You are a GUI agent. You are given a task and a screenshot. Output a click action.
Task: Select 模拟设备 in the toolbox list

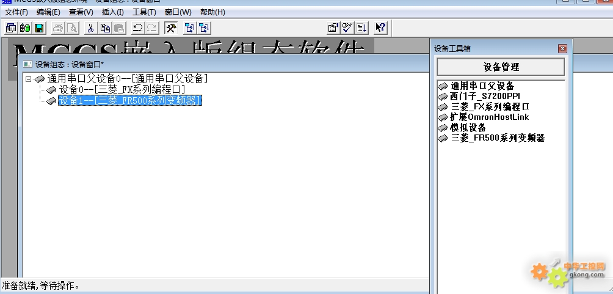click(x=468, y=127)
